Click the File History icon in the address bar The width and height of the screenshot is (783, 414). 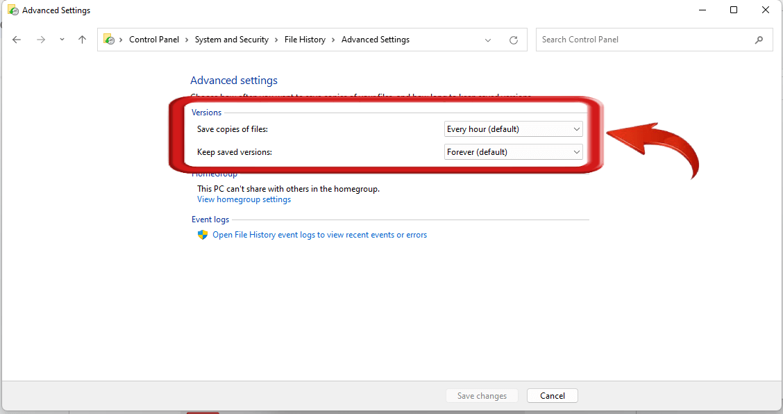(x=108, y=40)
